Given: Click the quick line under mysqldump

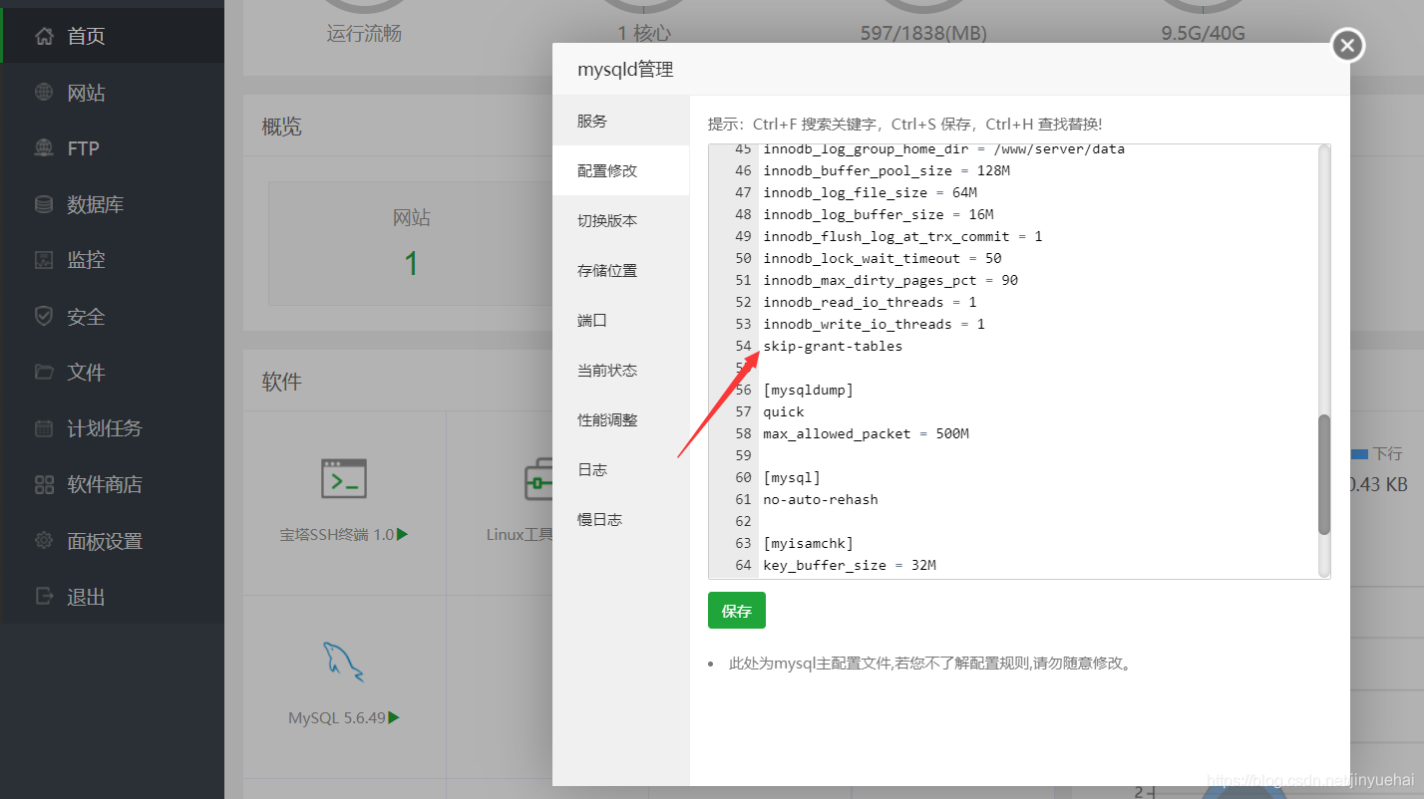Looking at the screenshot, I should coord(784,411).
